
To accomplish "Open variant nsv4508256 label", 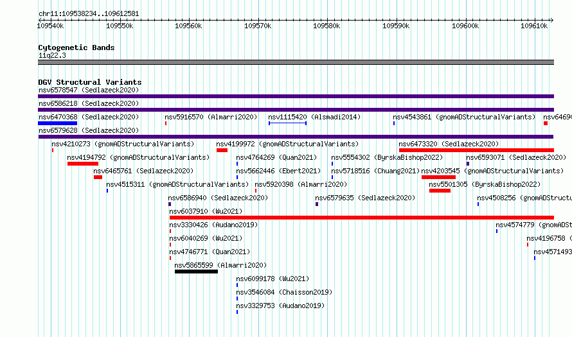I will point(524,198).
